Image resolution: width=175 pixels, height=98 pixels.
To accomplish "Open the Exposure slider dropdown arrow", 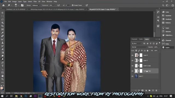I will [54, 5].
